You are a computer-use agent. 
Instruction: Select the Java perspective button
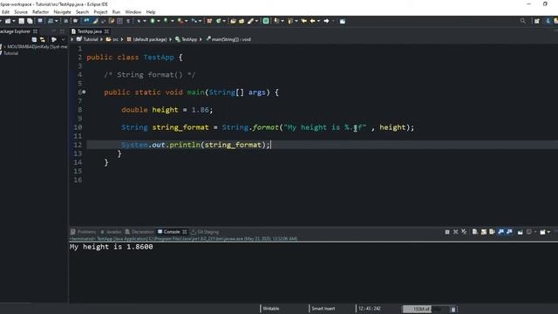coord(548,21)
